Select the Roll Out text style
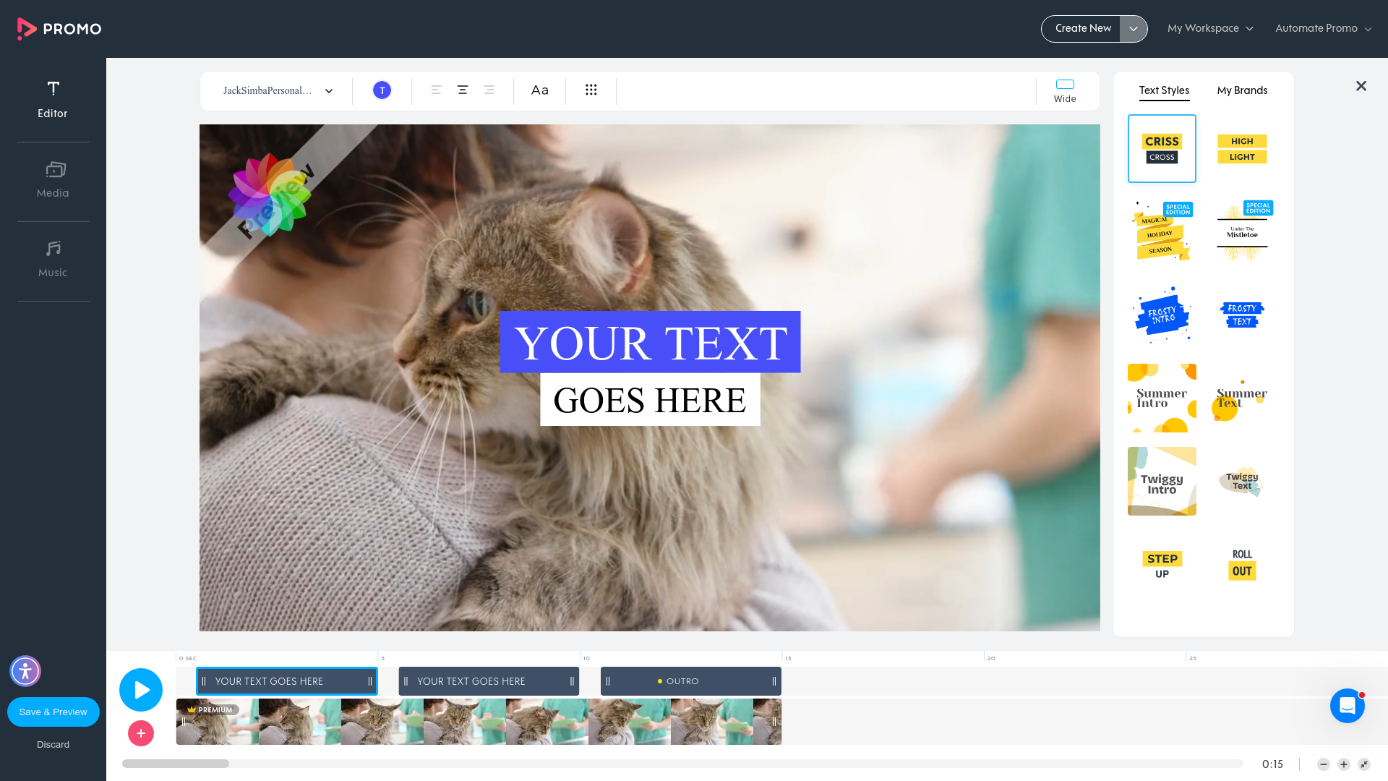1388x781 pixels. pyautogui.click(x=1242, y=564)
